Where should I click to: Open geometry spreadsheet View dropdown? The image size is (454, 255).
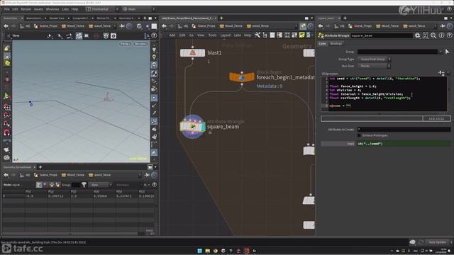(x=100, y=185)
